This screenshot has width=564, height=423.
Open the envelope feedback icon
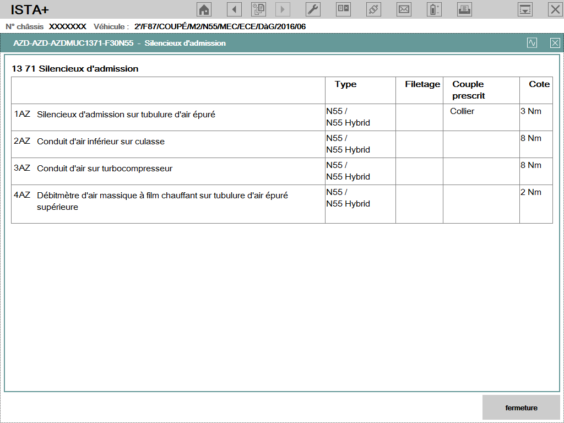(404, 9)
